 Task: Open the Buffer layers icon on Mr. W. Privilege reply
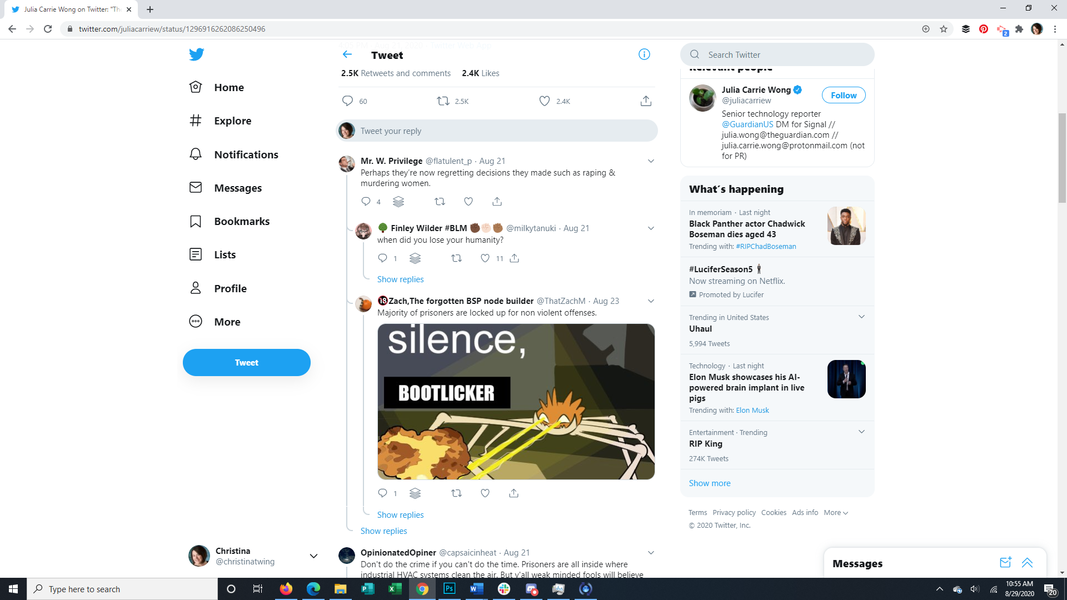[398, 202]
